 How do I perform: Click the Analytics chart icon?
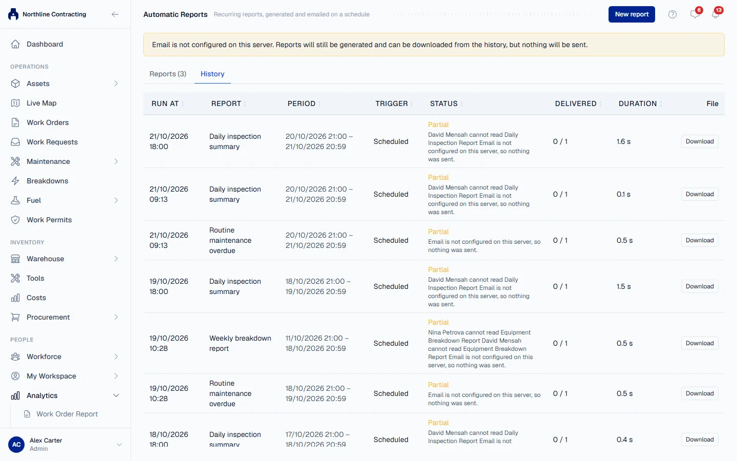coord(15,395)
